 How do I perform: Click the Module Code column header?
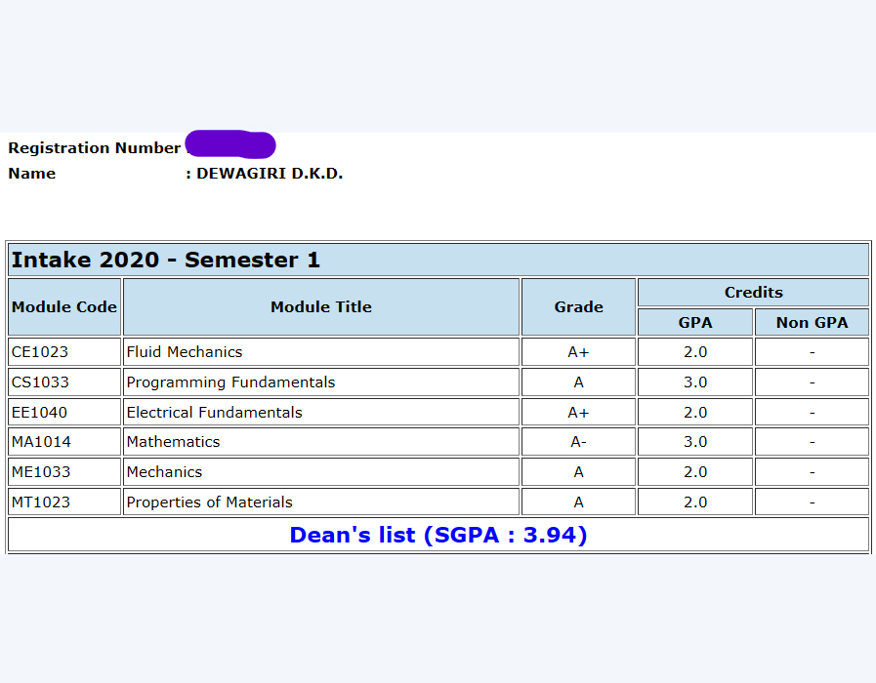click(64, 306)
